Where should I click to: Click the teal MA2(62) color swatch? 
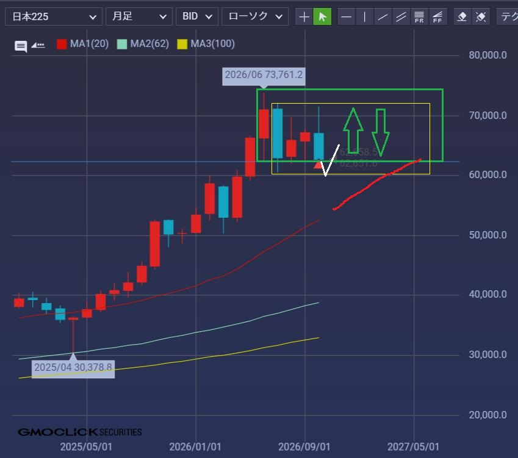click(x=122, y=44)
